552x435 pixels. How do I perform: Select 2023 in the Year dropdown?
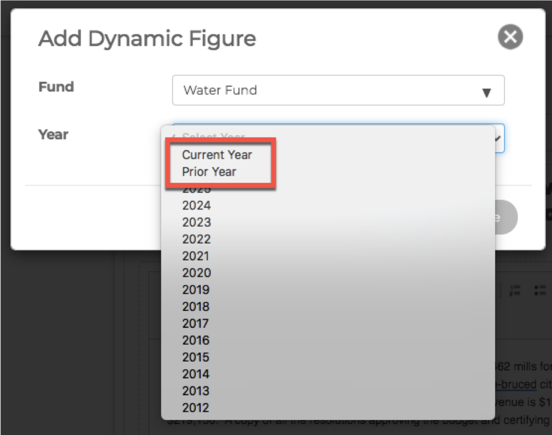(197, 223)
